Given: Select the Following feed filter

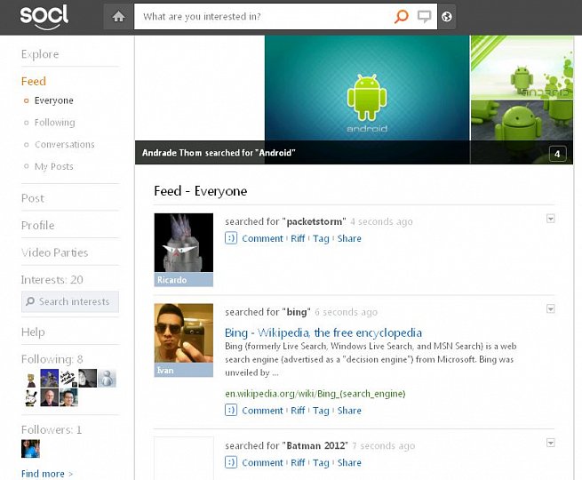Looking at the screenshot, I should tap(54, 123).
